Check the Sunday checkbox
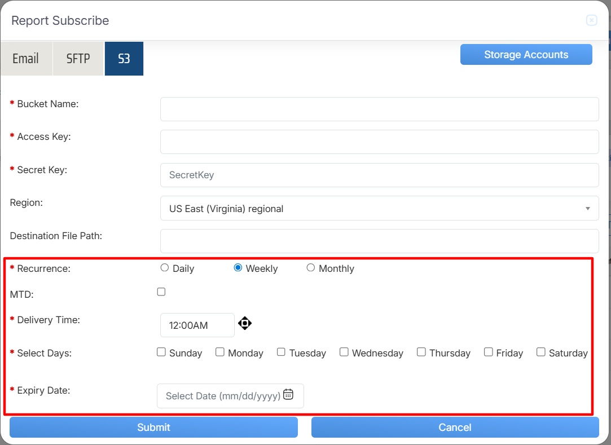Viewport: 611px width, 445px height. coord(161,352)
